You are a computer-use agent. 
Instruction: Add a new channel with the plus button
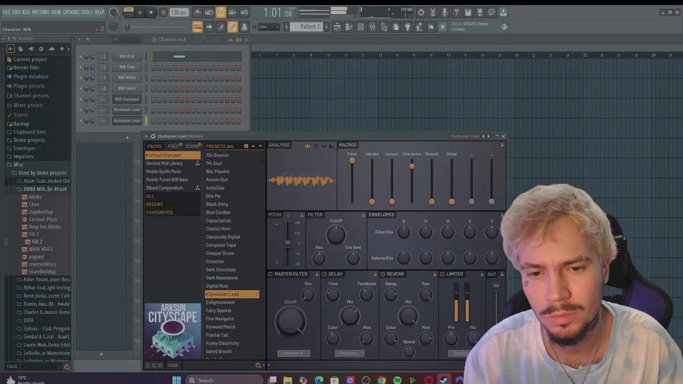click(x=127, y=138)
